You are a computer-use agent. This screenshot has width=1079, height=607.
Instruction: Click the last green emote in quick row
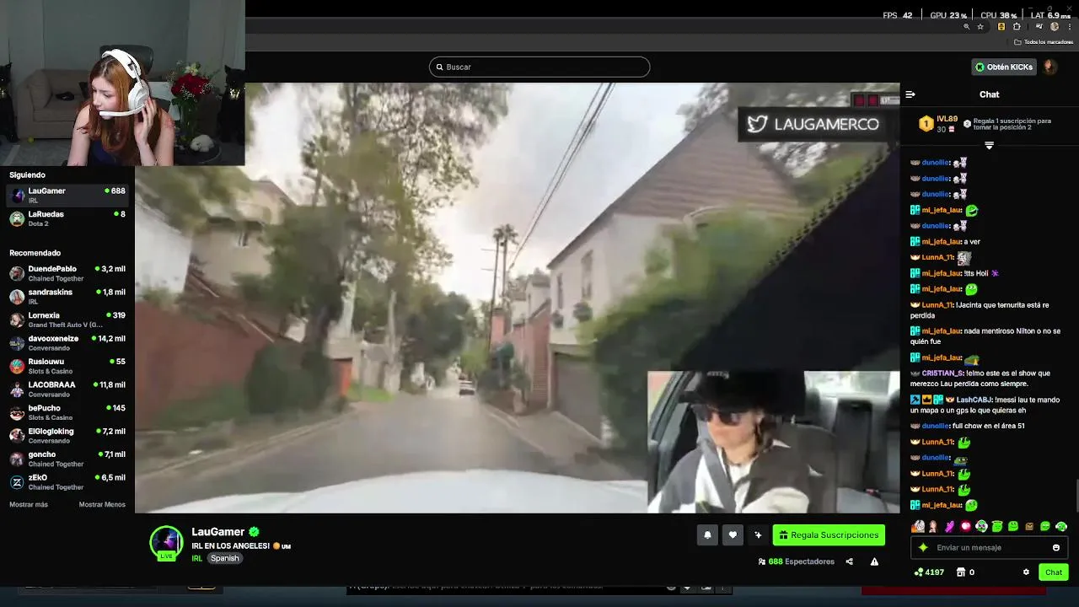click(1061, 526)
